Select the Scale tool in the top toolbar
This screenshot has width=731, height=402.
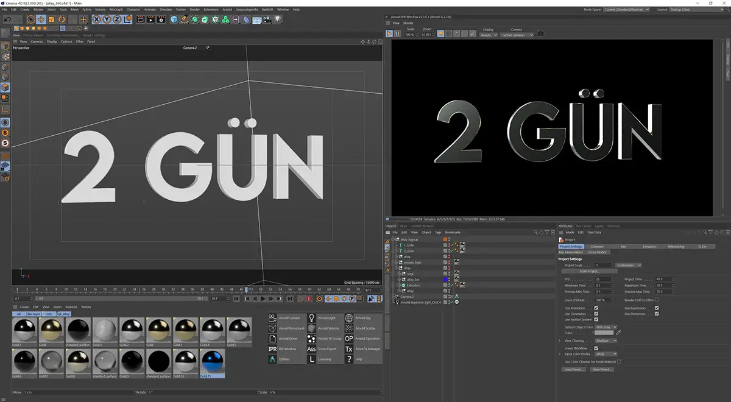click(51, 19)
